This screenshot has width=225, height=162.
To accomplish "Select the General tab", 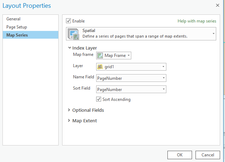I will pos(13,19).
